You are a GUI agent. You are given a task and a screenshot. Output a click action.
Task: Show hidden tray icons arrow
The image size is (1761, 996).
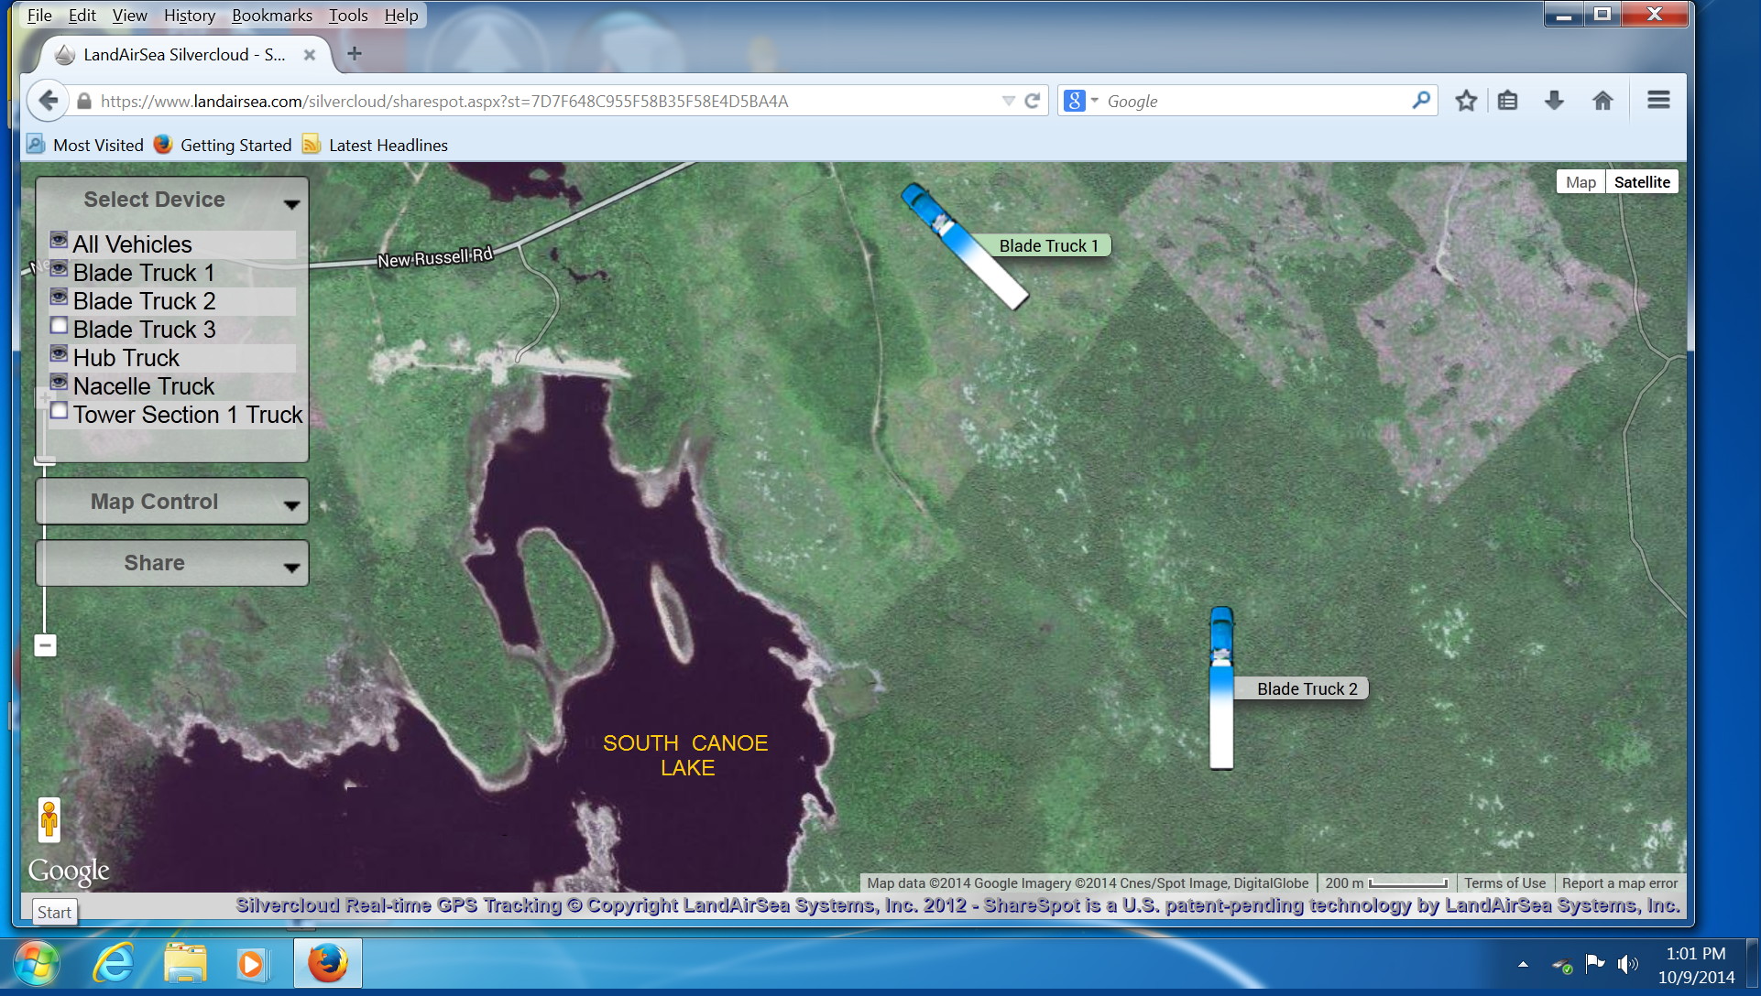tap(1523, 964)
